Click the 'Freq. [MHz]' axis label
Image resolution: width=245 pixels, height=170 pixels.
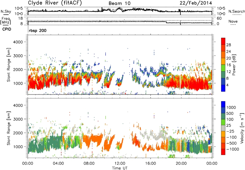(x=6, y=21)
